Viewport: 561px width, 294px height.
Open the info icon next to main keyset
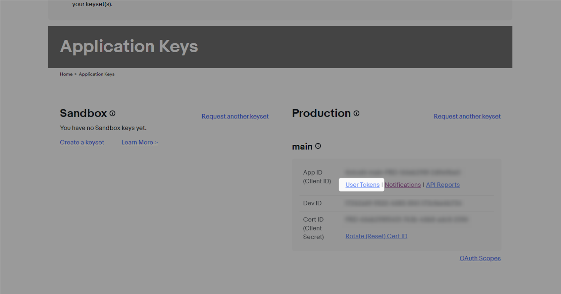point(318,146)
